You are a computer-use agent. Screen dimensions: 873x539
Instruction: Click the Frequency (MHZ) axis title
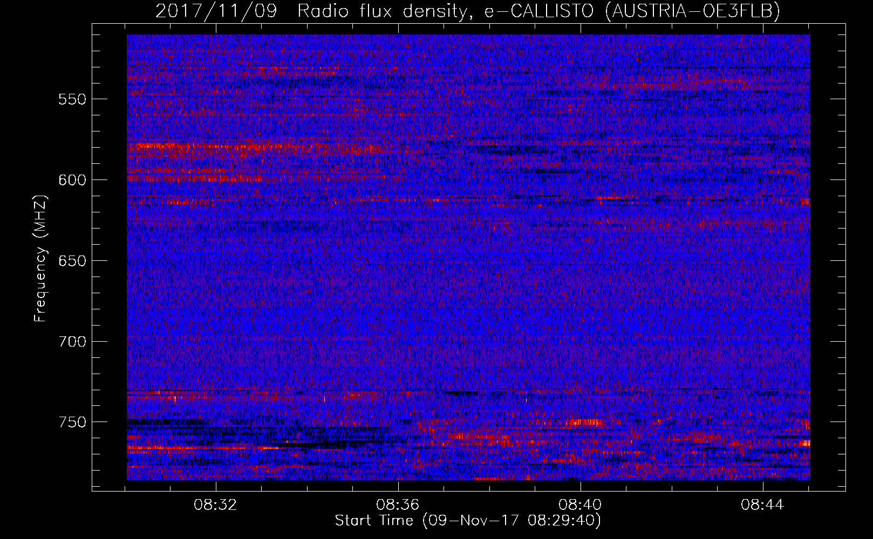click(40, 258)
